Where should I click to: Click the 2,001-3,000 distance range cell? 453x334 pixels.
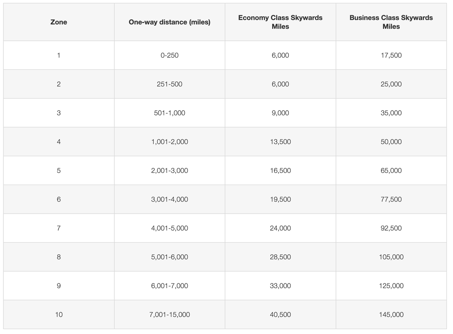click(x=169, y=171)
